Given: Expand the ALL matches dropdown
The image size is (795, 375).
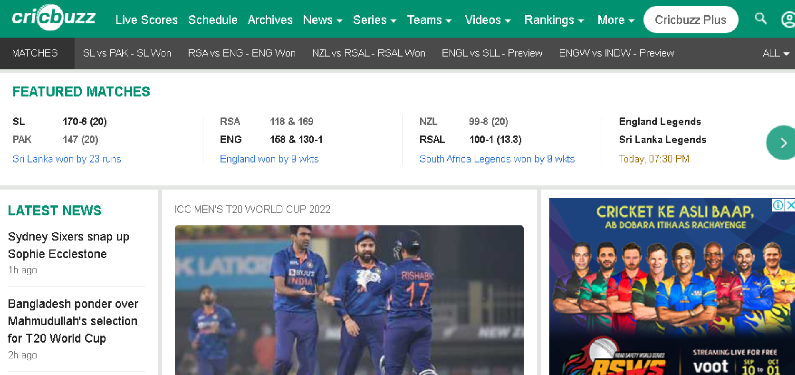Looking at the screenshot, I should tap(775, 53).
